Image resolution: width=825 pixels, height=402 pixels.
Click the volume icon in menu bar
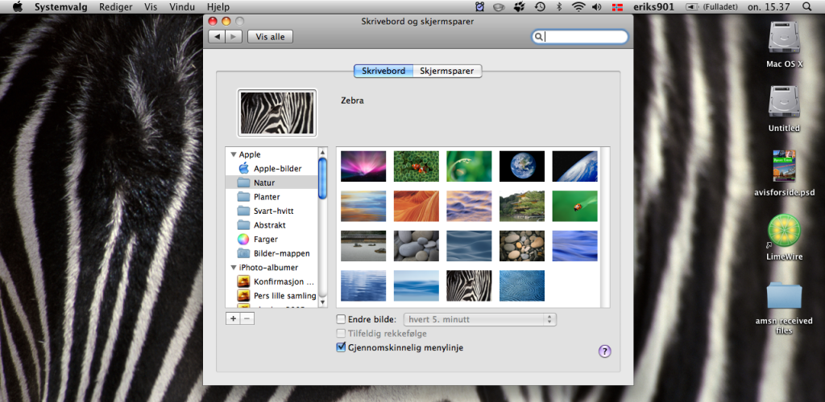[x=597, y=6]
